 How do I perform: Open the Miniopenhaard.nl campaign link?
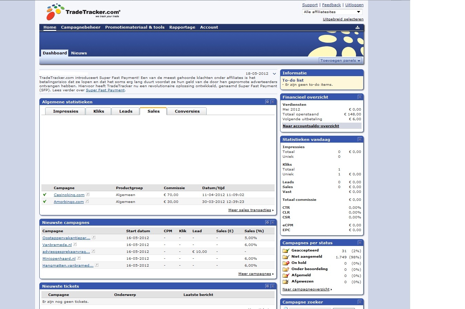click(x=59, y=259)
